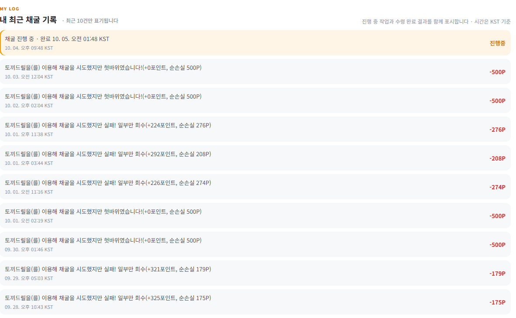516x318 pixels.
Task: Click the red "-274P" amount
Action: click(x=497, y=187)
